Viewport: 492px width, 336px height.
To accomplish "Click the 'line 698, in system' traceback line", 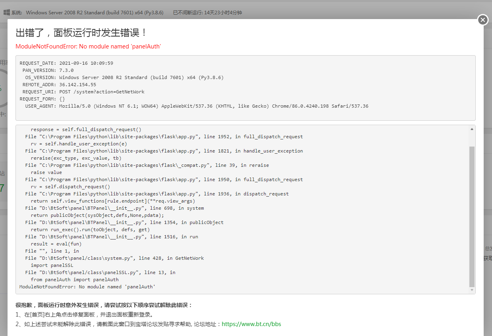I will 114,208.
